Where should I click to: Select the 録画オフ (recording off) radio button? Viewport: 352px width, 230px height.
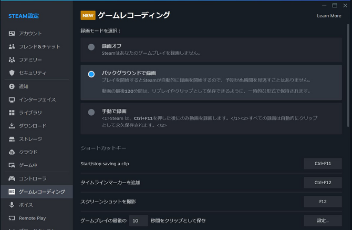coord(91,47)
